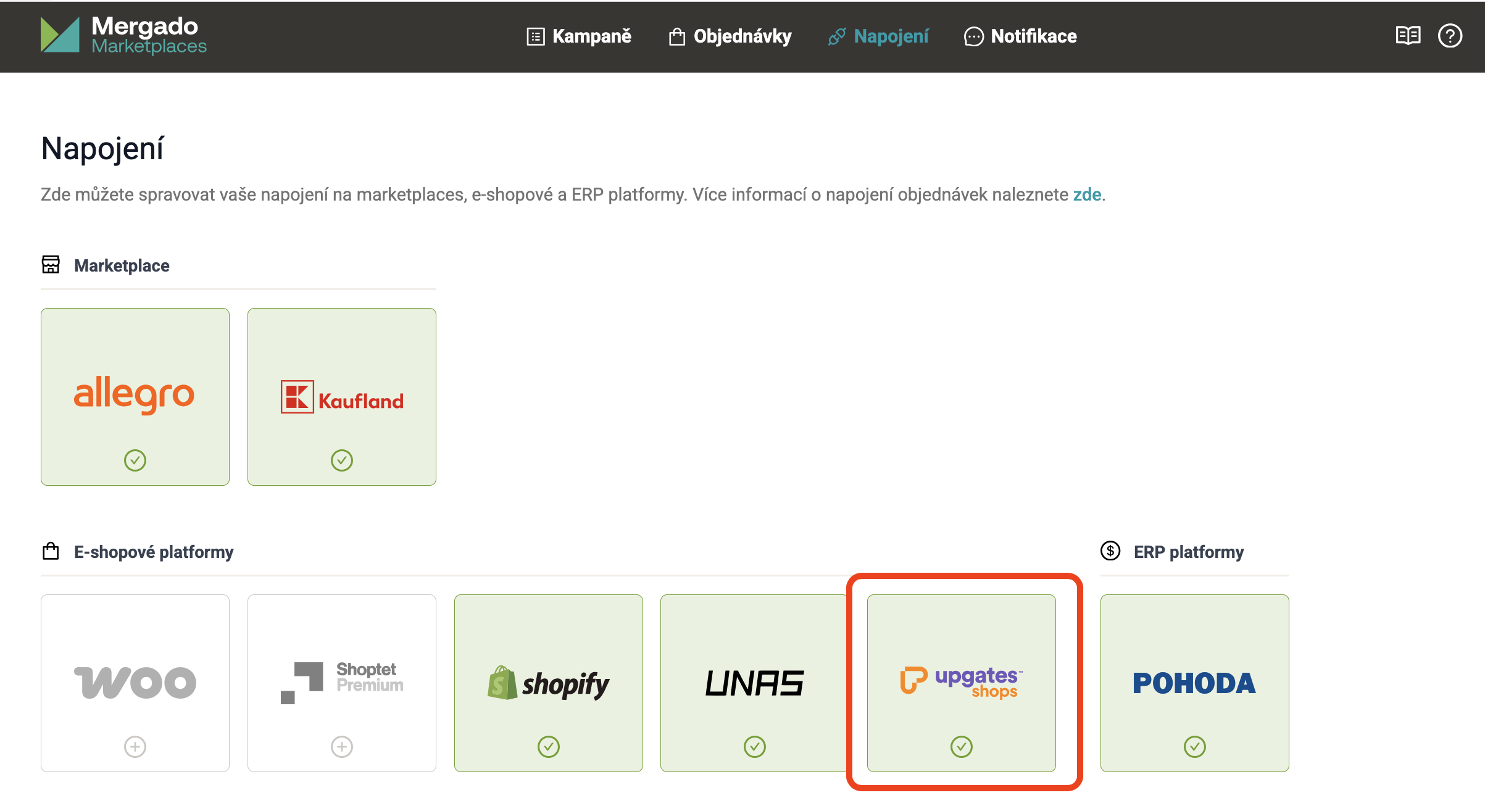Open the help question mark icon
The width and height of the screenshot is (1485, 811).
click(1450, 36)
